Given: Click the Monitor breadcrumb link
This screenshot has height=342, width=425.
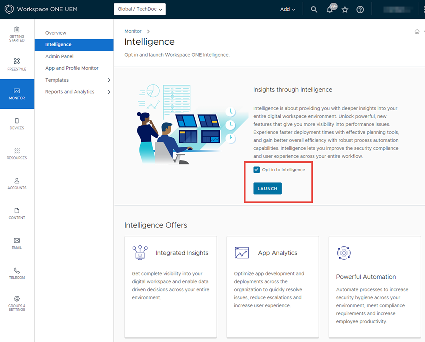Looking at the screenshot, I should tap(133, 31).
